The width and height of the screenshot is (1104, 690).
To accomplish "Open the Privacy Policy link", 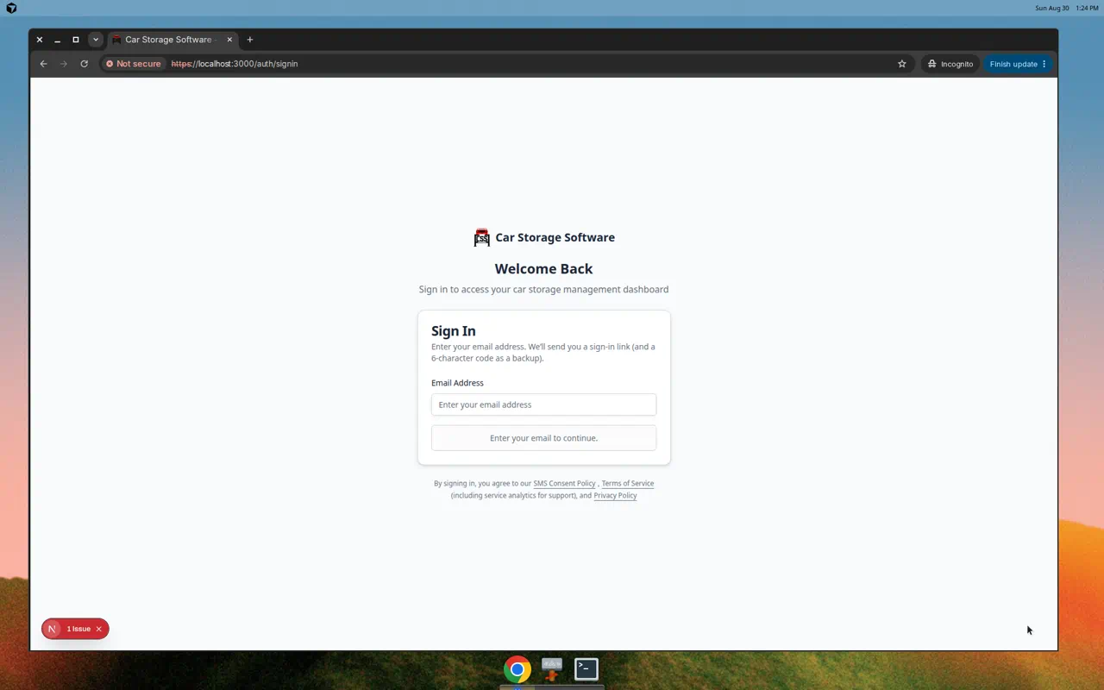I will point(615,496).
